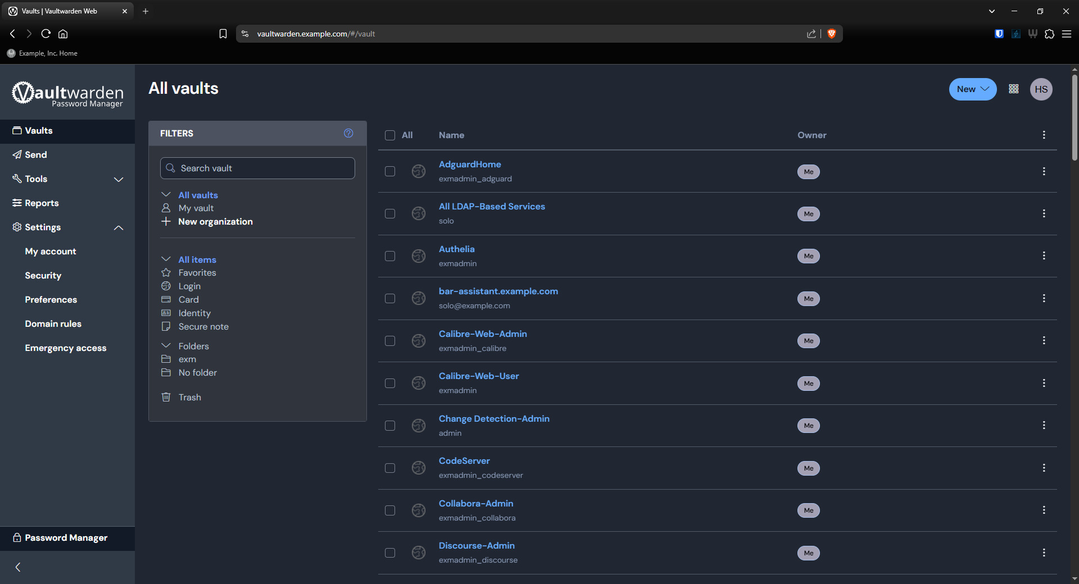
Task: Open the Calibre-Web-Admin vault entry
Action: (x=482, y=334)
